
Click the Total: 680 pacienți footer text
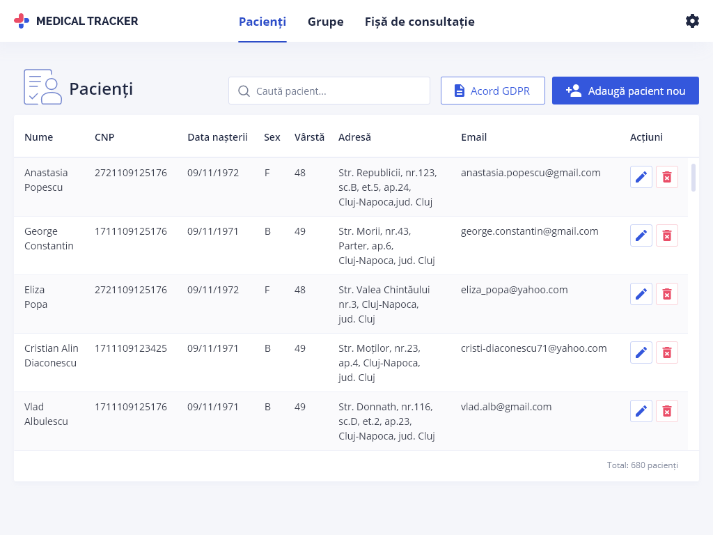click(642, 465)
